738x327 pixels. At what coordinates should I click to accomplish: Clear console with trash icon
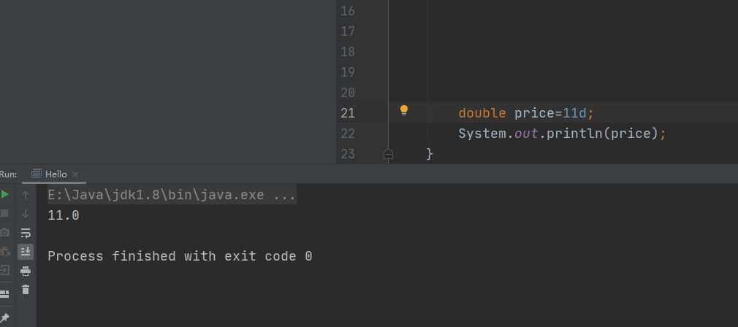click(x=26, y=290)
